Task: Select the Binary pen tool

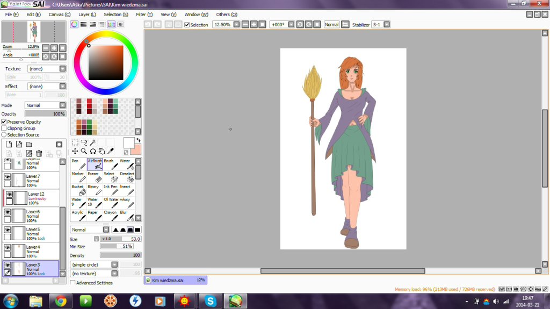Action: [x=95, y=190]
